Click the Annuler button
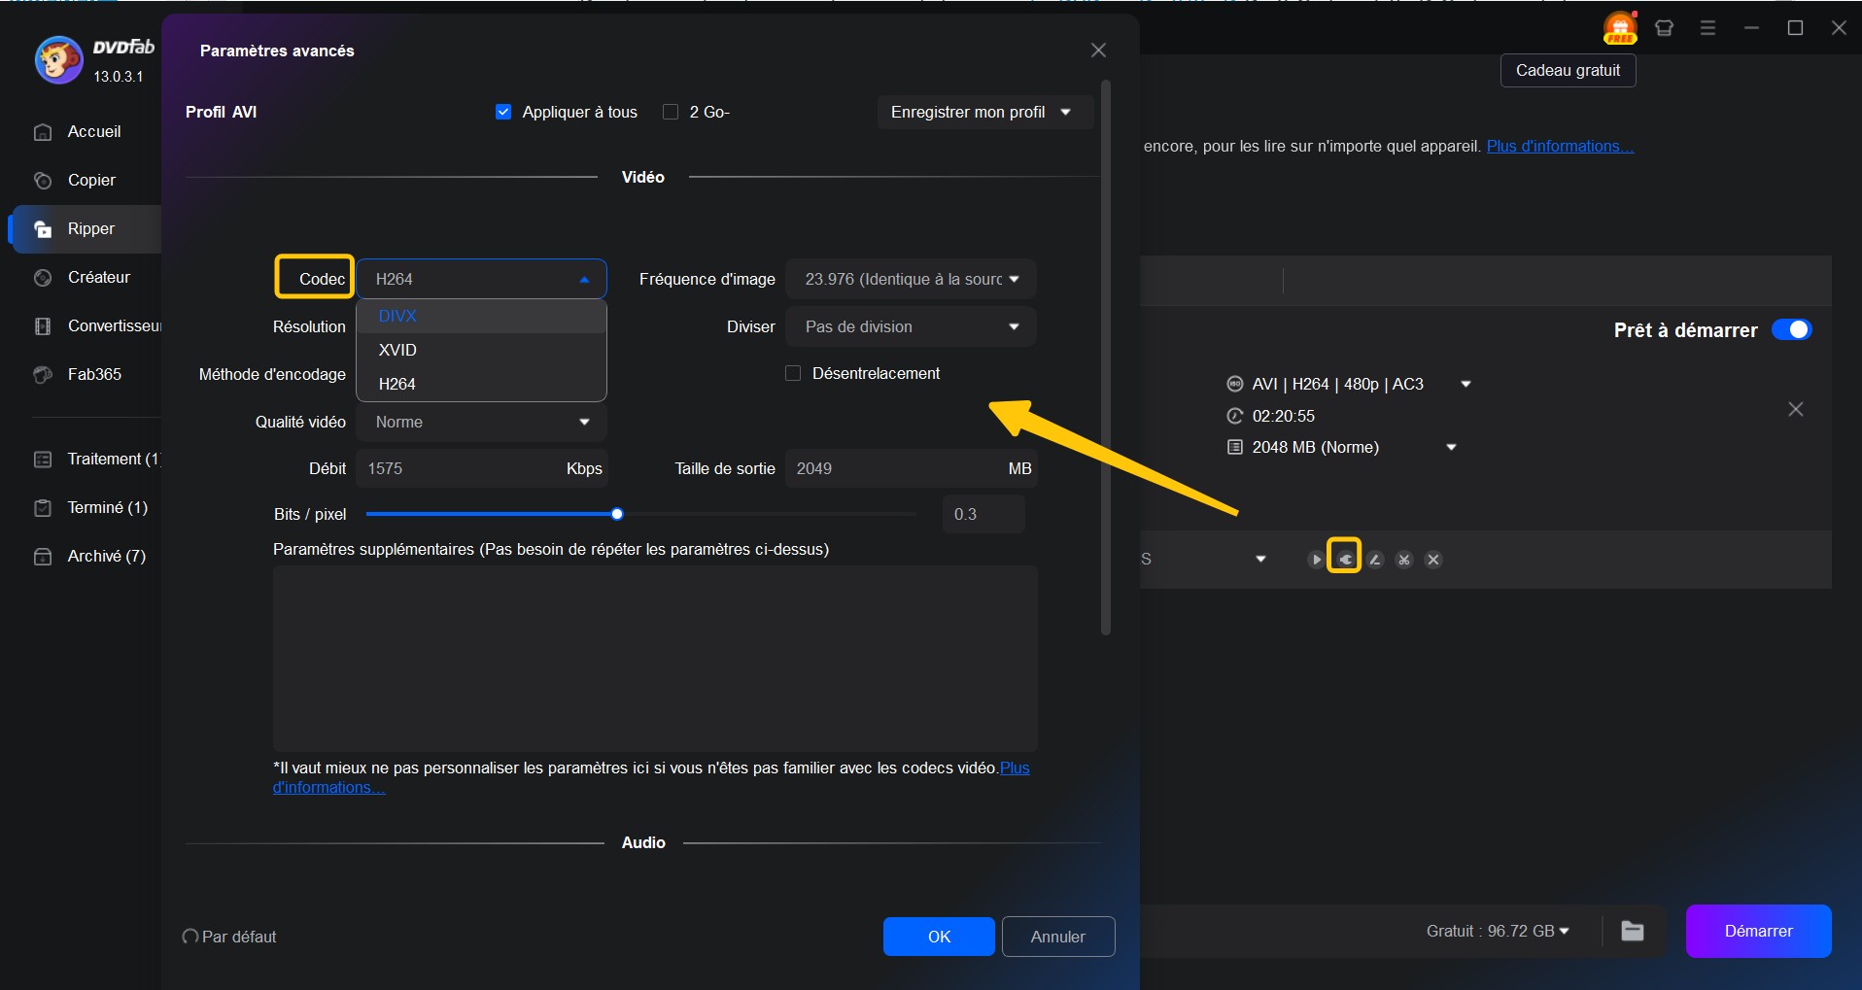The width and height of the screenshot is (1862, 990). pyautogui.click(x=1058, y=937)
